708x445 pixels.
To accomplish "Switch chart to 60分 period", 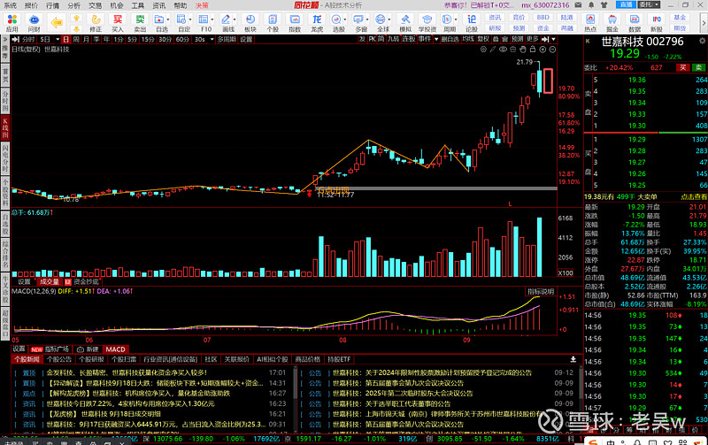I will pos(182,39).
